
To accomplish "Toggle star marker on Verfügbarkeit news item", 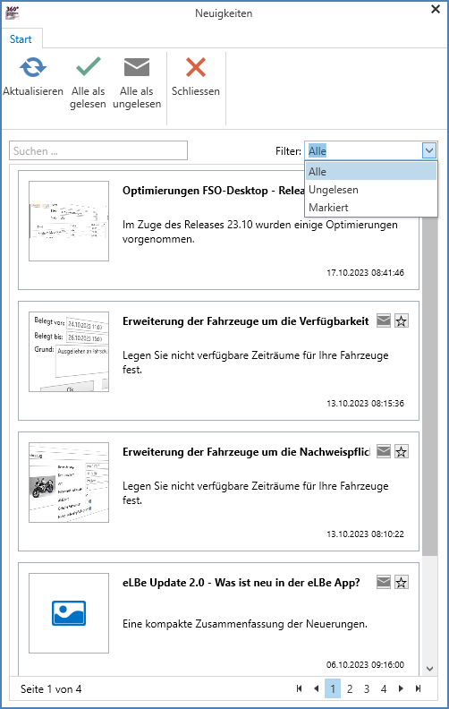I will click(401, 321).
